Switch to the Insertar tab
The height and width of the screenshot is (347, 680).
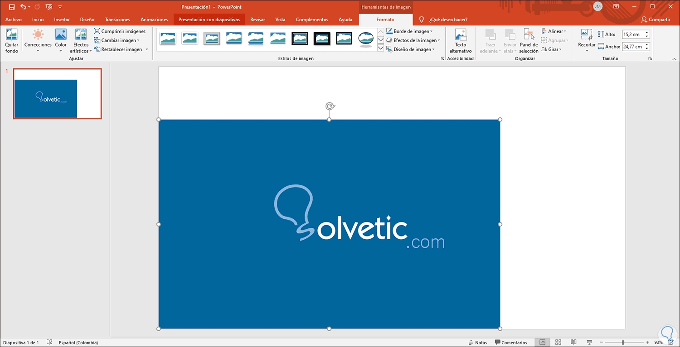click(x=62, y=19)
